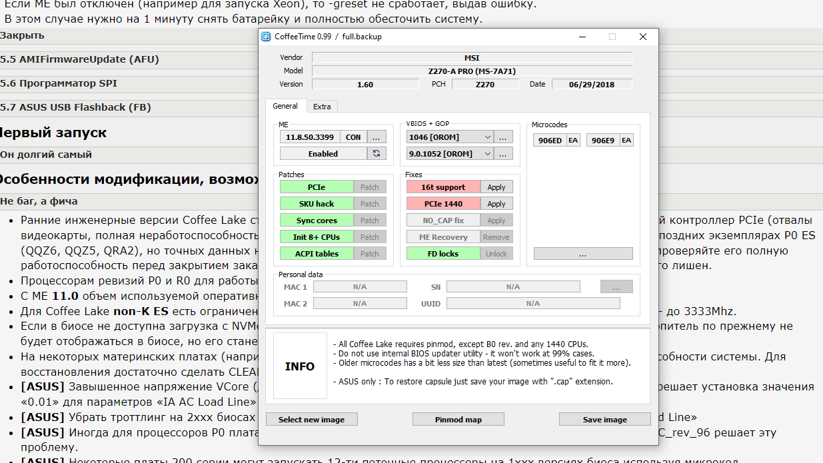This screenshot has width=823, height=463.
Task: Expand '5.5 AMIFirmwareUpdate (AFU)' webpage section
Action: [x=79, y=59]
